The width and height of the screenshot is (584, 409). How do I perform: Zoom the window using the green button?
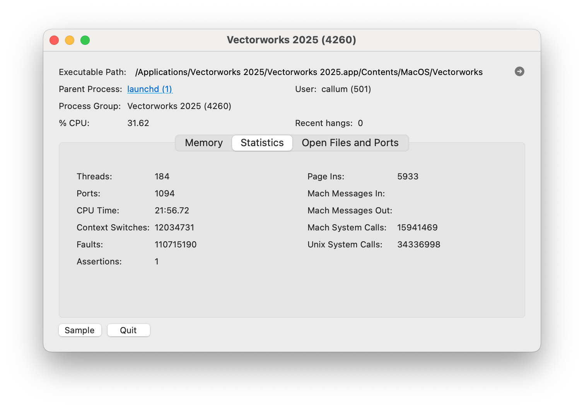[85, 40]
